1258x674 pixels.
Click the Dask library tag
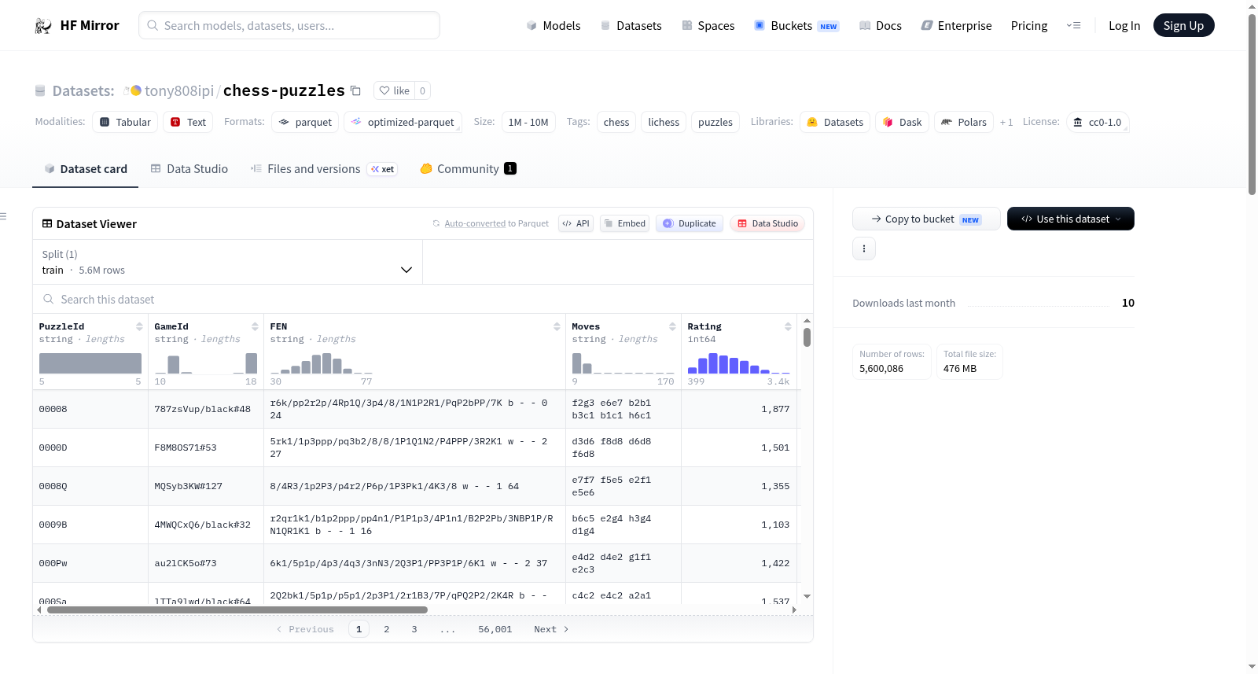point(903,122)
